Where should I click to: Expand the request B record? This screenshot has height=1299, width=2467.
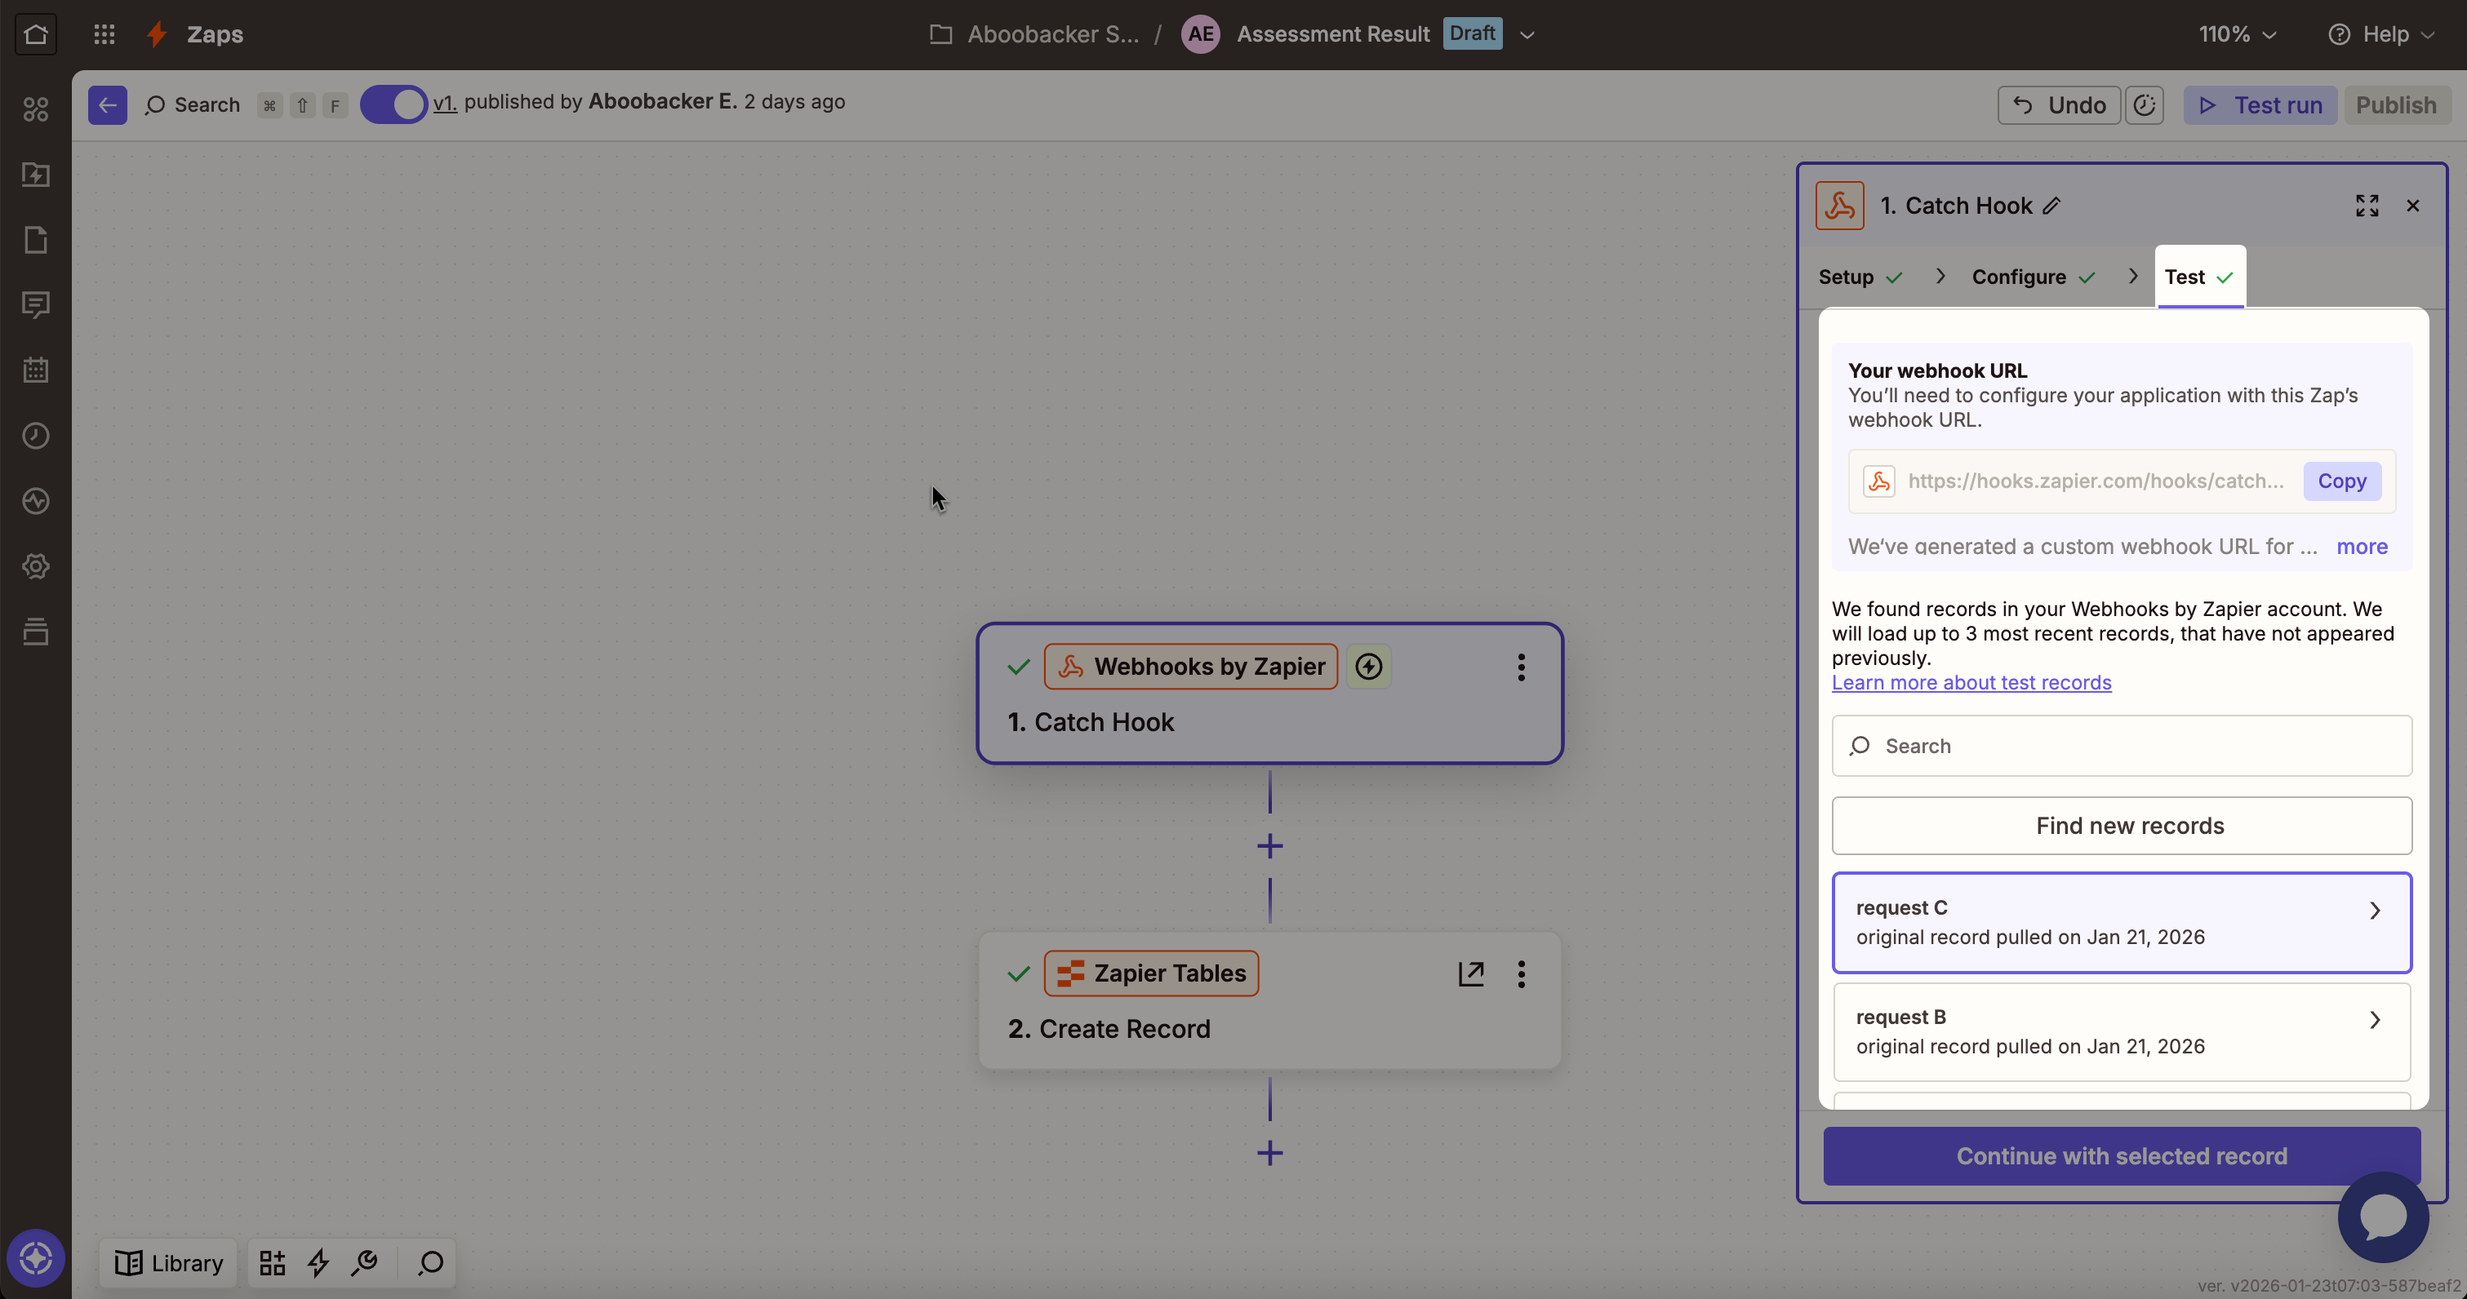(2121, 1031)
